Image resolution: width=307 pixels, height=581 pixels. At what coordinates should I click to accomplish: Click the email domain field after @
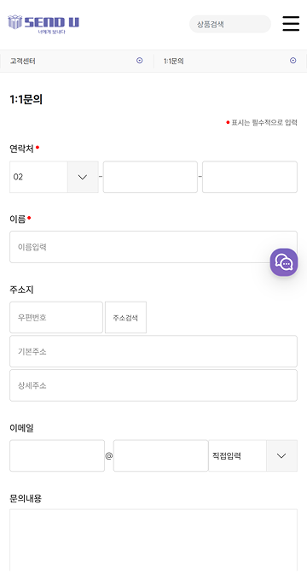(x=161, y=455)
